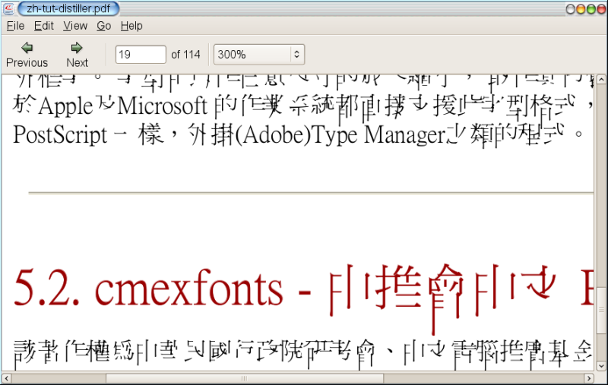
Task: Open the 300% zoom dropdown
Action: click(x=258, y=55)
